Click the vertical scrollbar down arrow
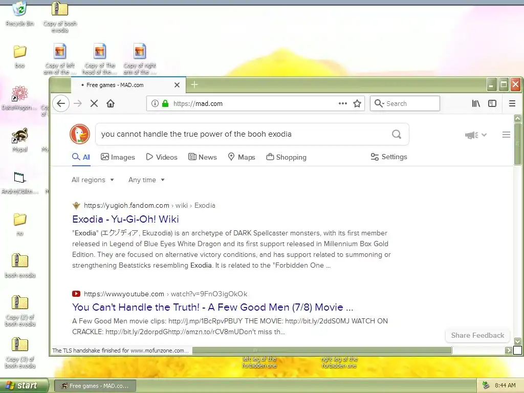This screenshot has height=393, width=524. click(x=517, y=341)
